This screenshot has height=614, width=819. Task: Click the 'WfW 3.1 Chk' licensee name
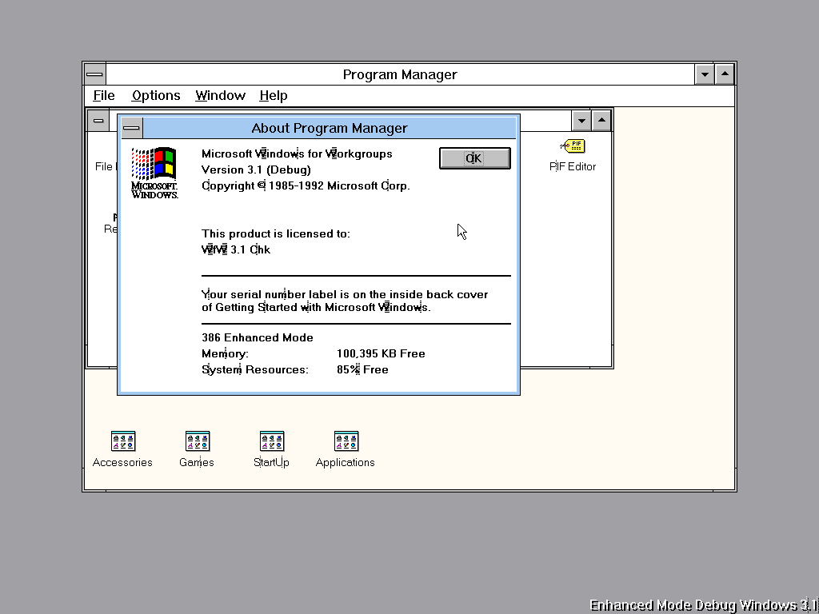tap(236, 249)
